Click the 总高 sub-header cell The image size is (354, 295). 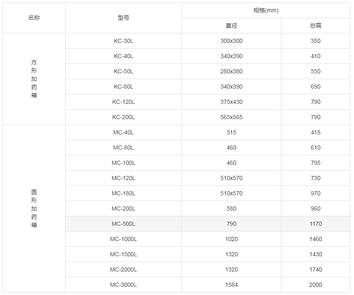click(x=316, y=26)
